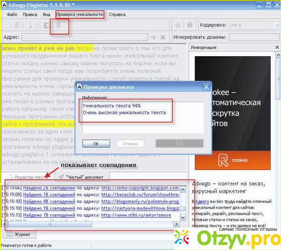This screenshot has height=250, width=281.
Task: Open the Проверка уникальности menu
Action: click(x=80, y=15)
